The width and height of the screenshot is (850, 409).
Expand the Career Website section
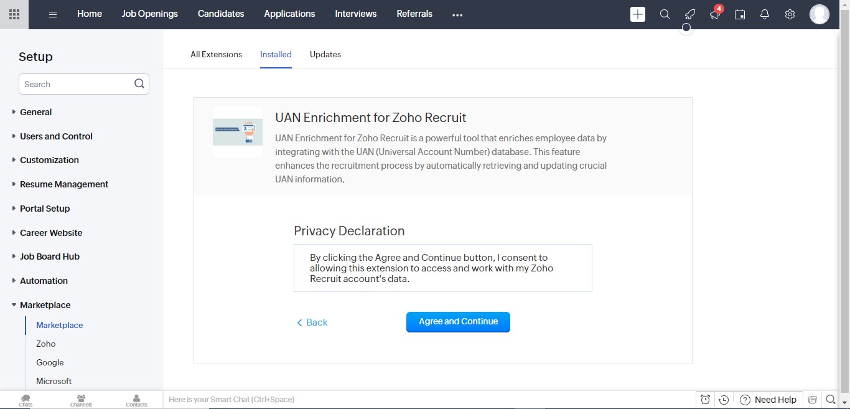(x=51, y=233)
